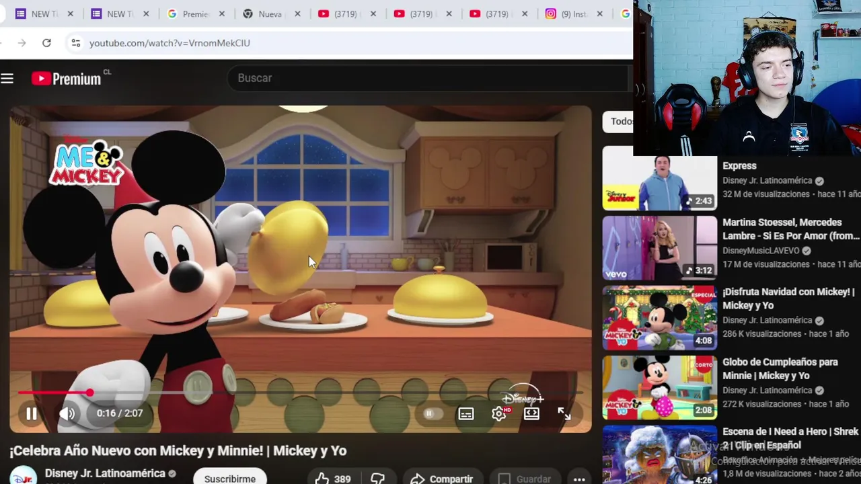Select the youtube.com address bar URL

[x=170, y=43]
